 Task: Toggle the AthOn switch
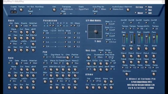click(146, 28)
